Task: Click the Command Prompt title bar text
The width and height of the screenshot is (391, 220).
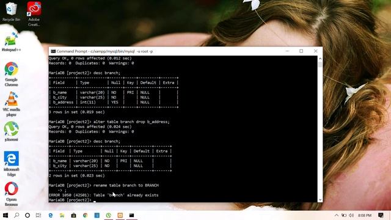Action: 104,51
